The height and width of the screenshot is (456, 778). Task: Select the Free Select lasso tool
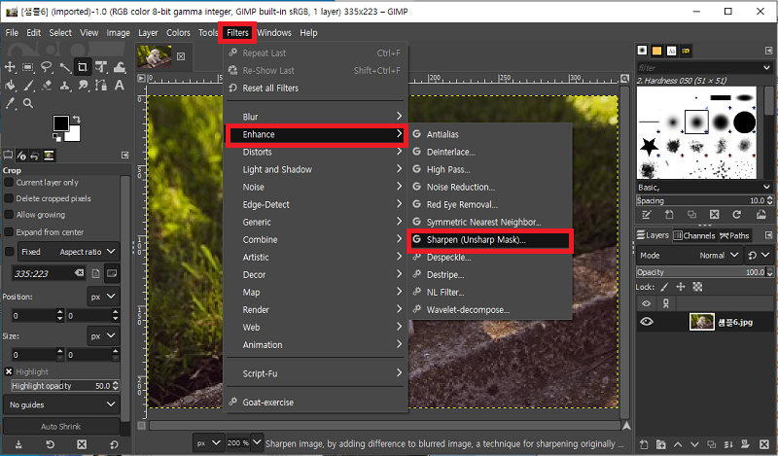pyautogui.click(x=47, y=67)
